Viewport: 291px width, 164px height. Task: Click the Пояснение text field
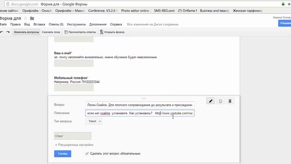pyautogui.click(x=140, y=113)
